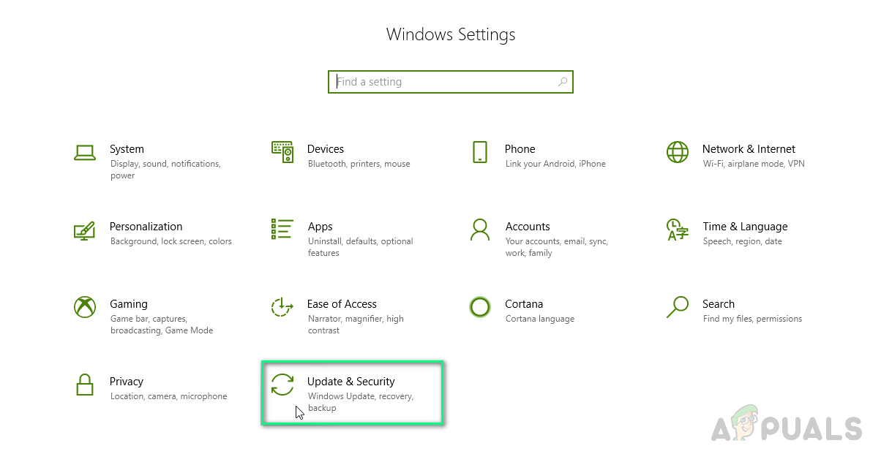Focus the Find a setting search field
The image size is (892, 473).
click(x=451, y=82)
